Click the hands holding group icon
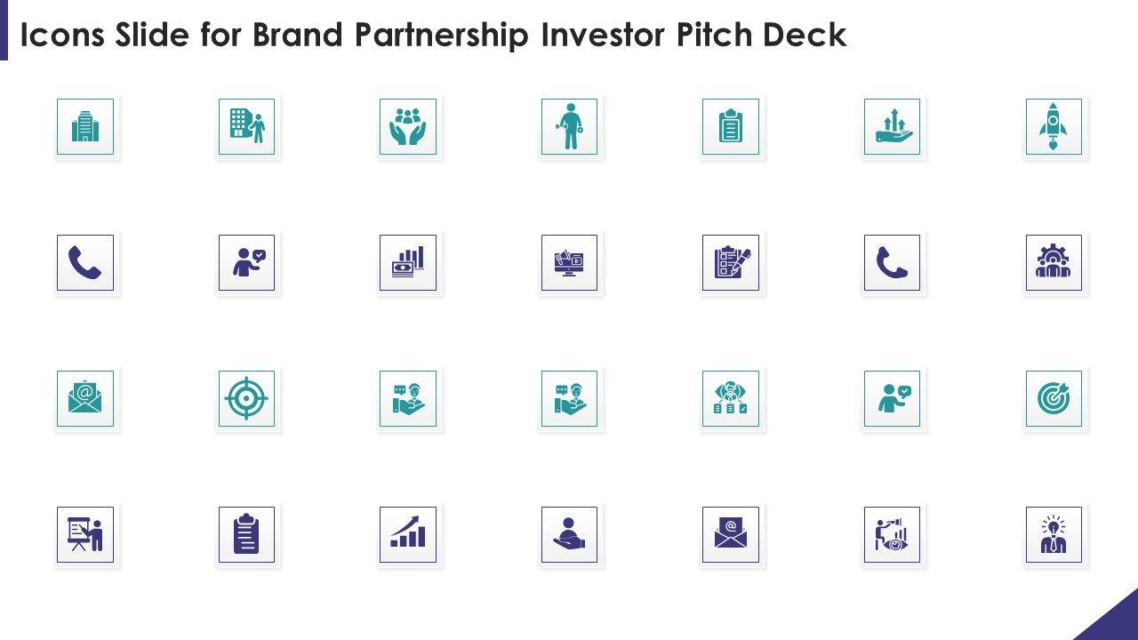The image size is (1138, 640). tap(408, 127)
